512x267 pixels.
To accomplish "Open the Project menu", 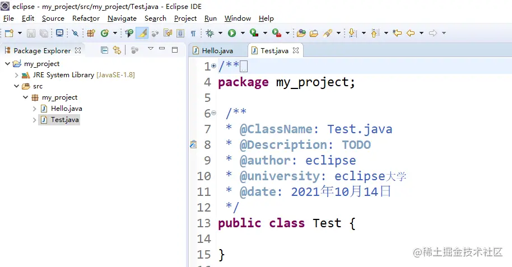I will 185,18.
